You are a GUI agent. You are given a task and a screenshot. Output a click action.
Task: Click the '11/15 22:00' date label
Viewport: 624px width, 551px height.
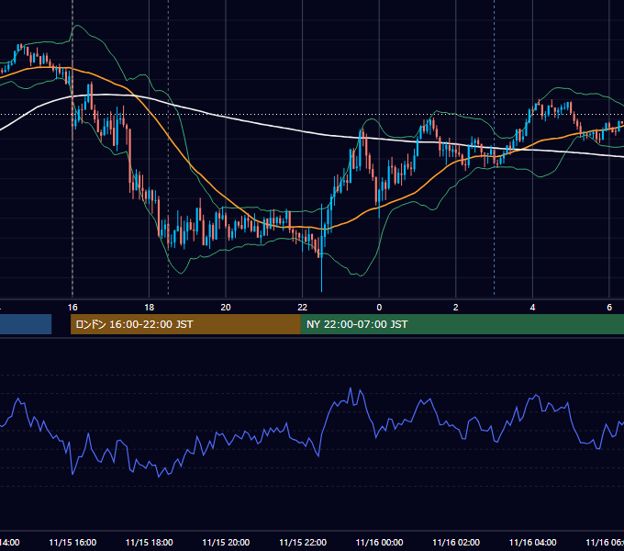click(x=303, y=542)
